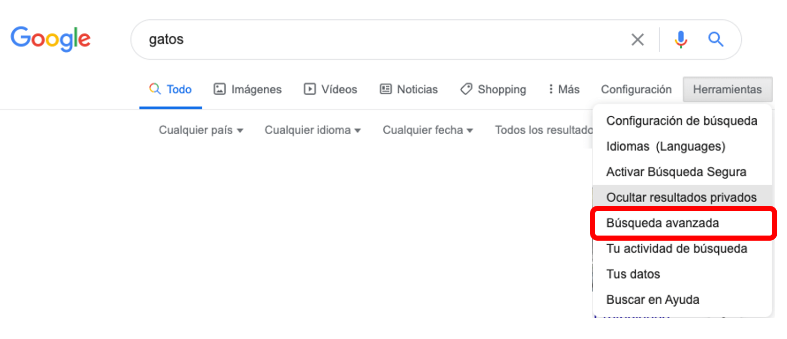
Task: Switch to the Vídeos tab
Action: coord(330,90)
